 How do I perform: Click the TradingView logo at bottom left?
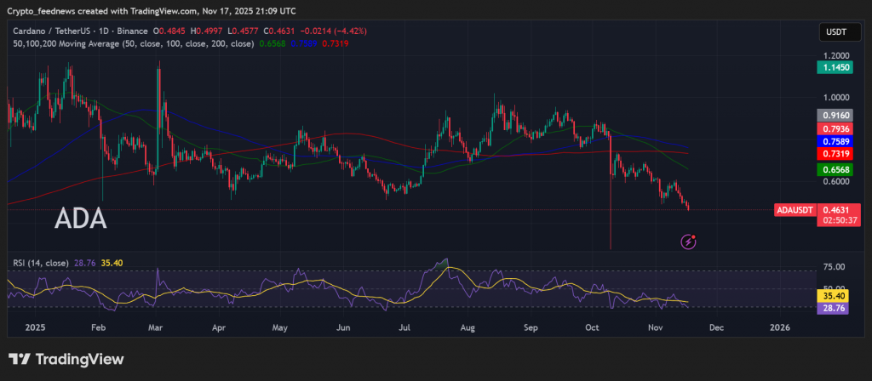click(66, 359)
